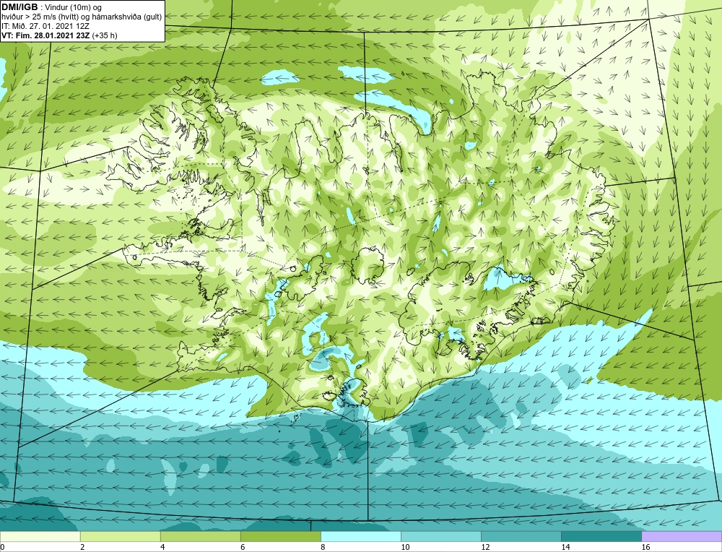Click the legend value 14
The height and width of the screenshot is (552, 722).
(x=565, y=547)
